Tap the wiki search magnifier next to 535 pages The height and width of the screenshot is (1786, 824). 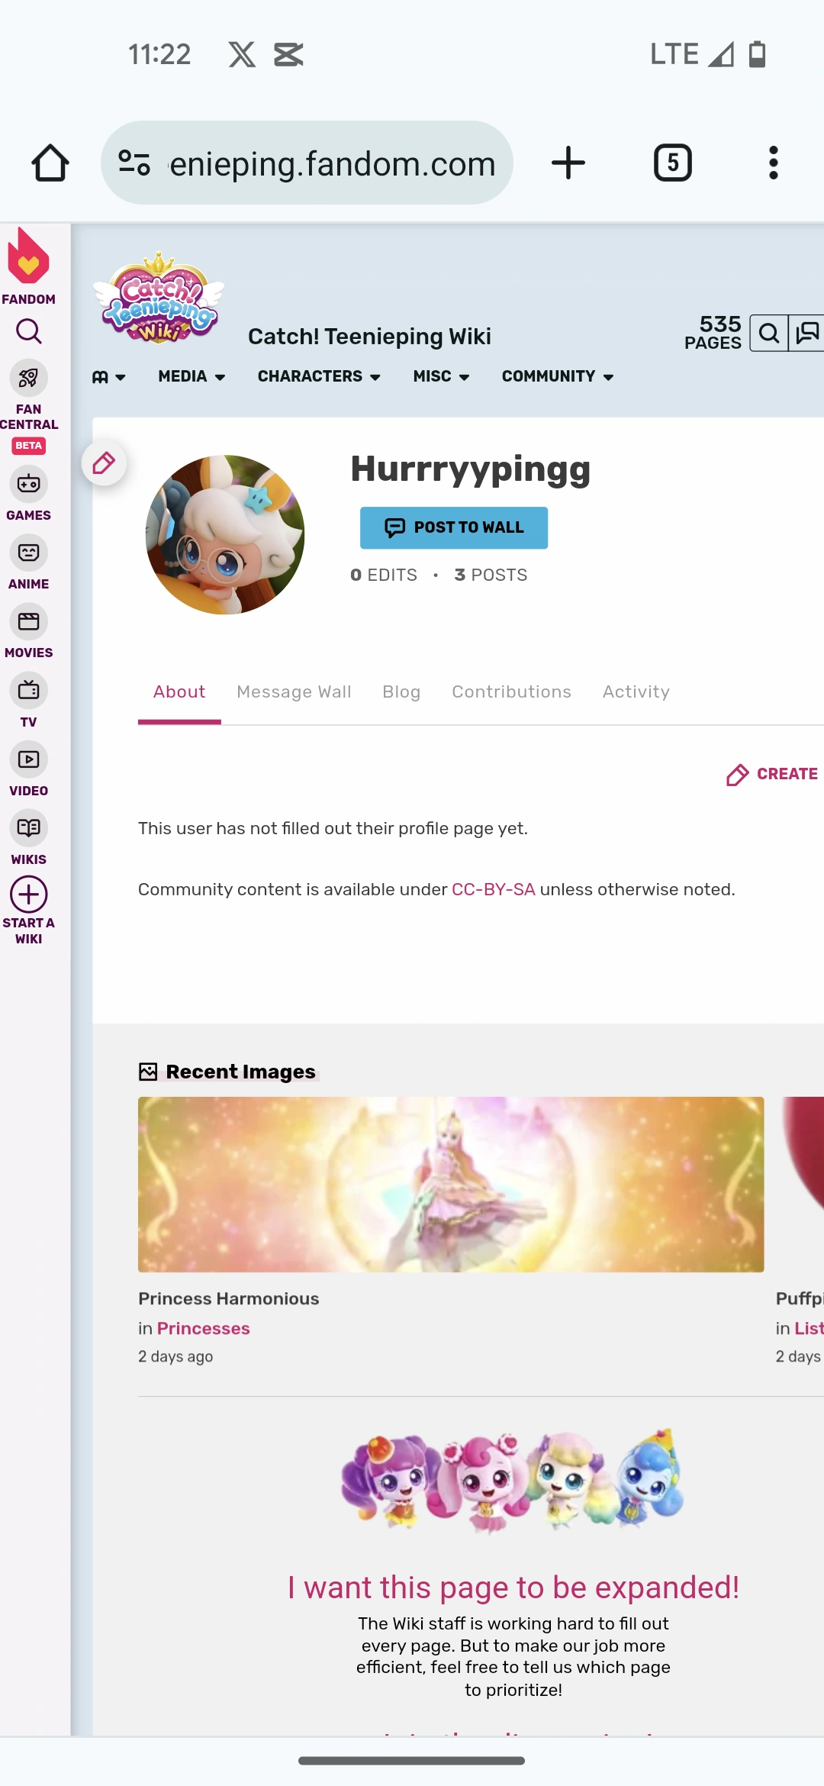click(x=769, y=334)
